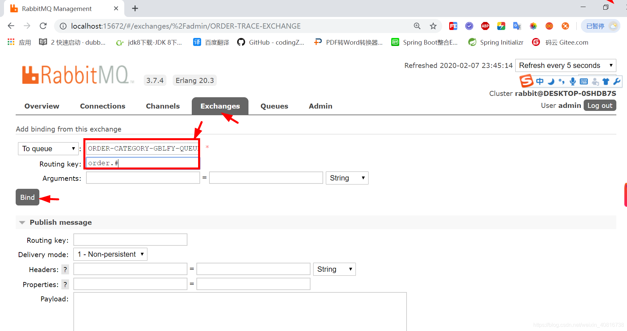
Task: Open the Refresh every 5 seconds dropdown
Action: click(566, 65)
